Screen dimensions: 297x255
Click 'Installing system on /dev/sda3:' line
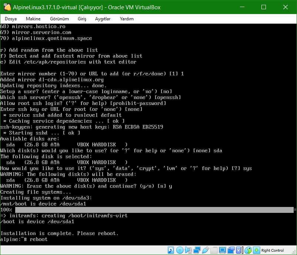46,198
